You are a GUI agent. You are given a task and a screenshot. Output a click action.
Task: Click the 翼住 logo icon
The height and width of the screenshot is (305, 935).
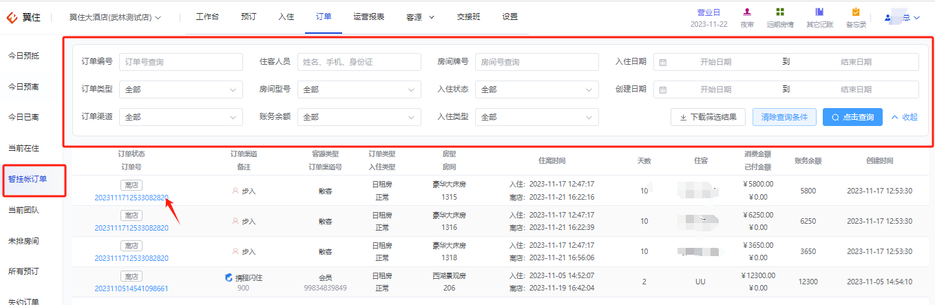point(12,17)
